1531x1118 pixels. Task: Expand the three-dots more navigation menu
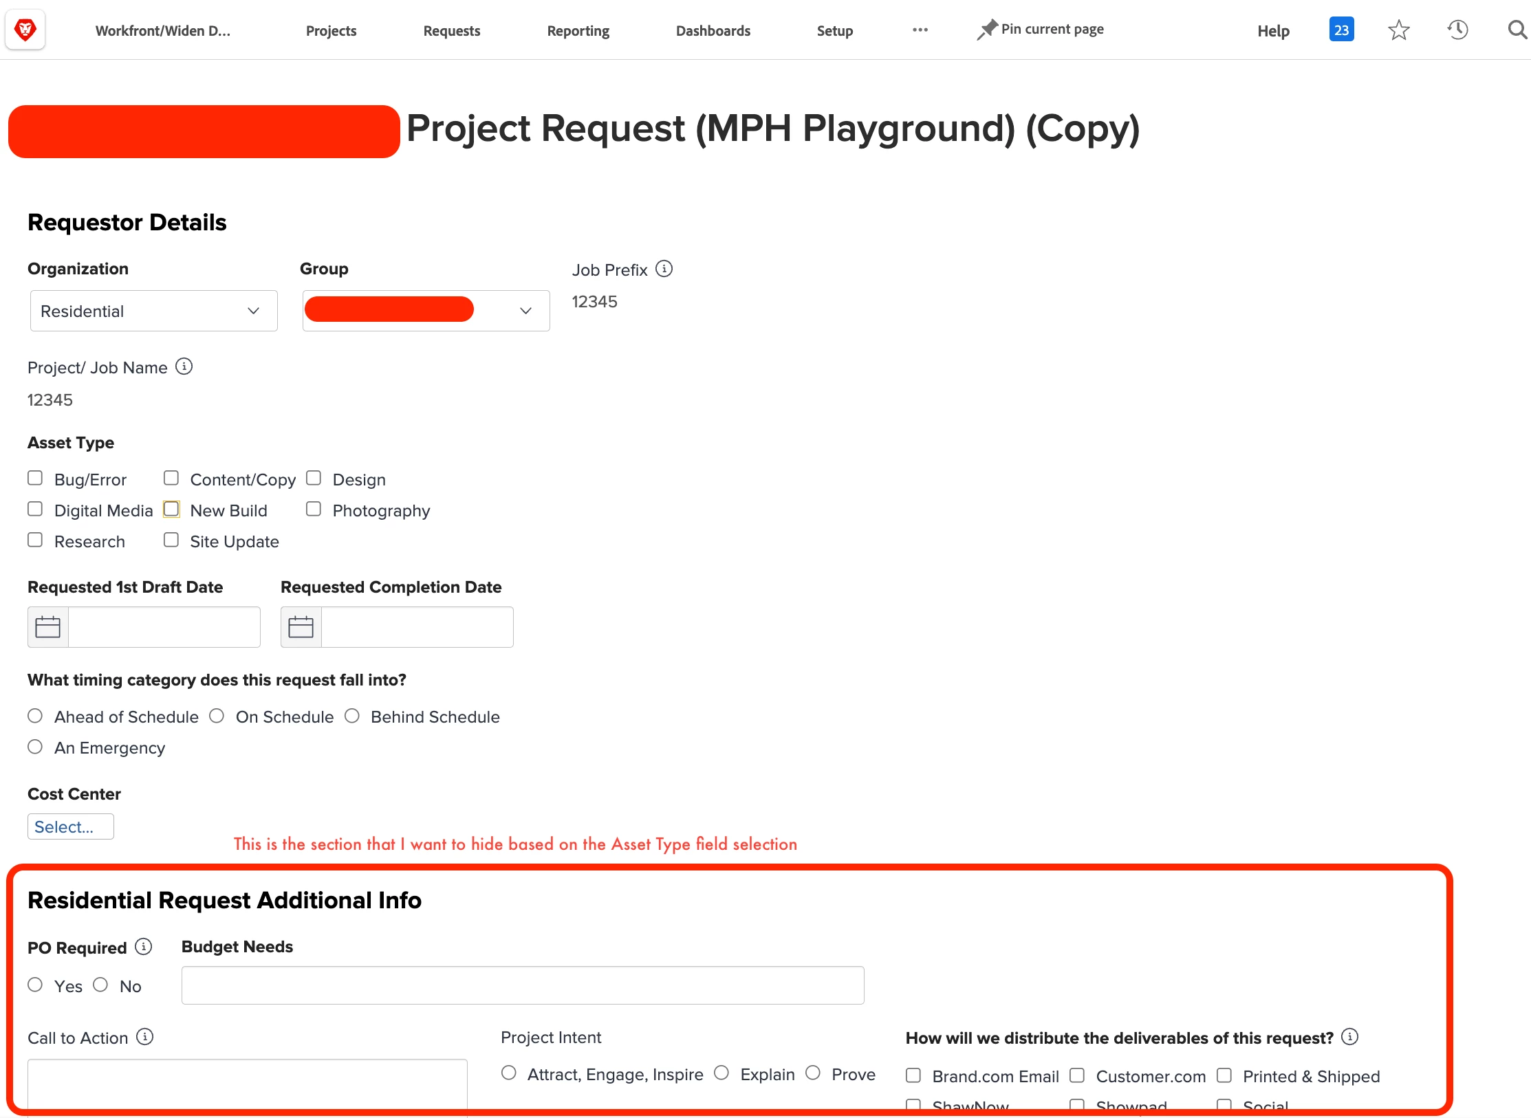click(920, 30)
